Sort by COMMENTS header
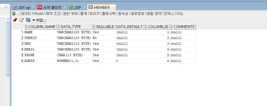267x106 pixels. (x=183, y=27)
